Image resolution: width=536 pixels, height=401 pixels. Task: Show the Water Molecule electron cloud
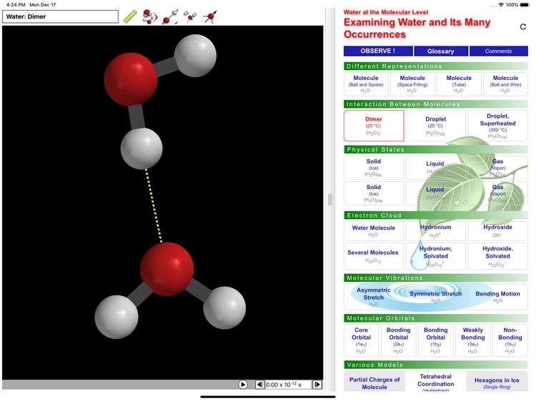pos(374,230)
